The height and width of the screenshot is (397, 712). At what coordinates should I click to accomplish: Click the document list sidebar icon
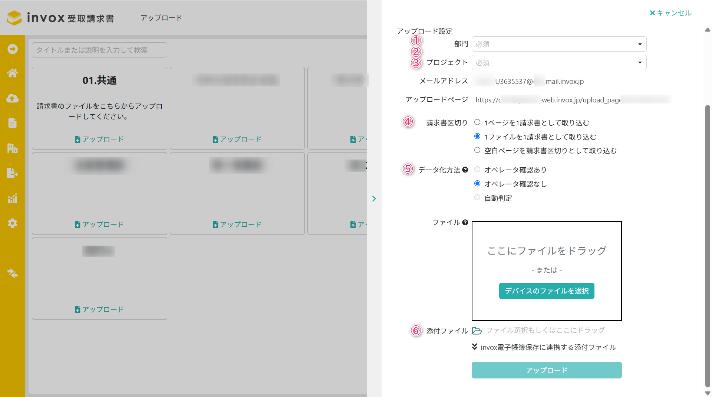point(13,123)
